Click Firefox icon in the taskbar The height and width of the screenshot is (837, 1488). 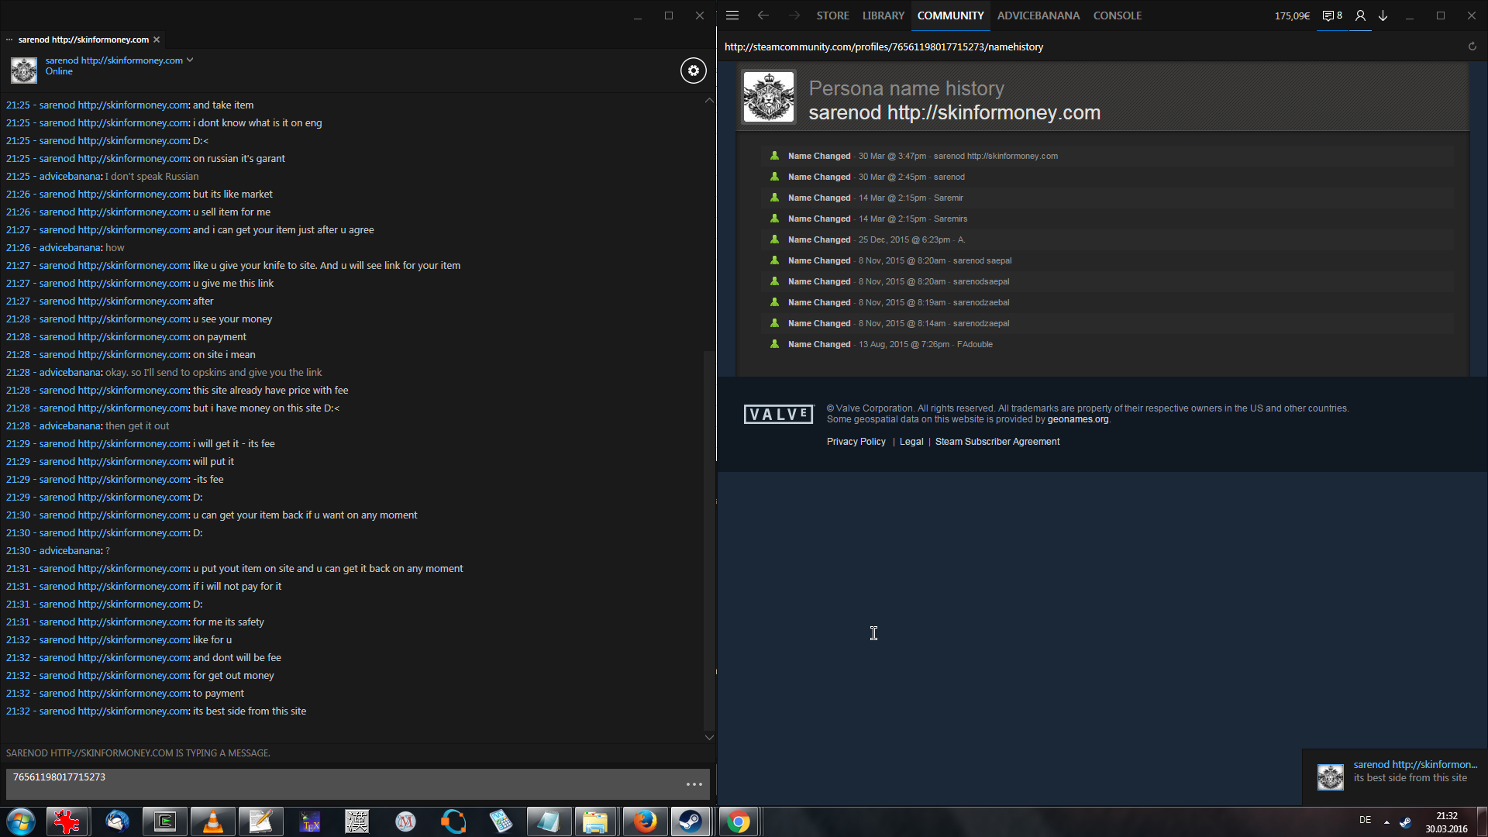pos(644,821)
